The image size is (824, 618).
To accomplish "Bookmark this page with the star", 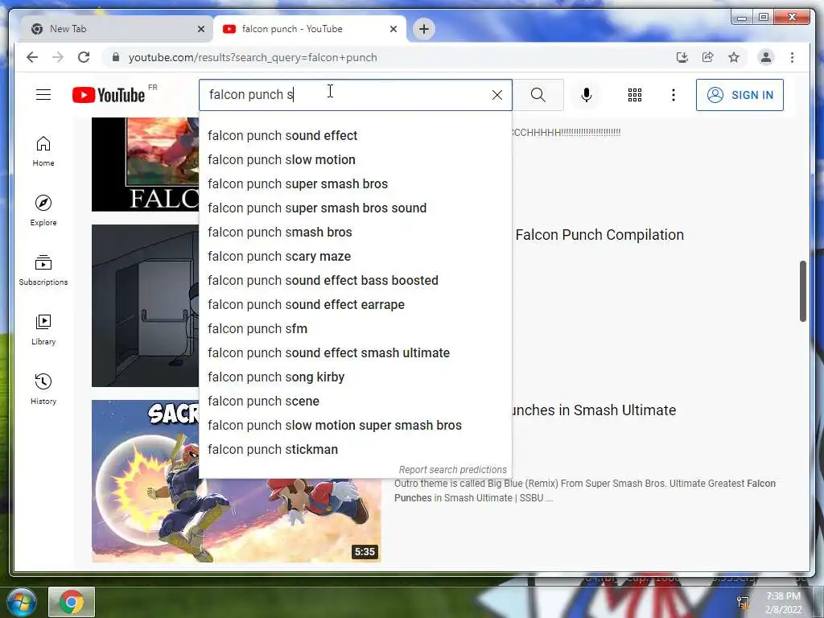I will (x=734, y=57).
